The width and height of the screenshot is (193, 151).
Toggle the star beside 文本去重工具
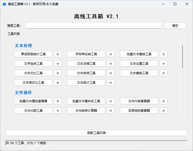[163, 63]
